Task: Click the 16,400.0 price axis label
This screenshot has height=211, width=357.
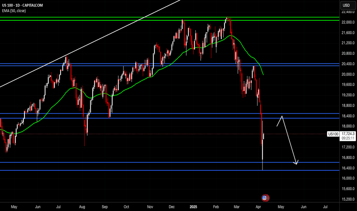Action: 348,168
